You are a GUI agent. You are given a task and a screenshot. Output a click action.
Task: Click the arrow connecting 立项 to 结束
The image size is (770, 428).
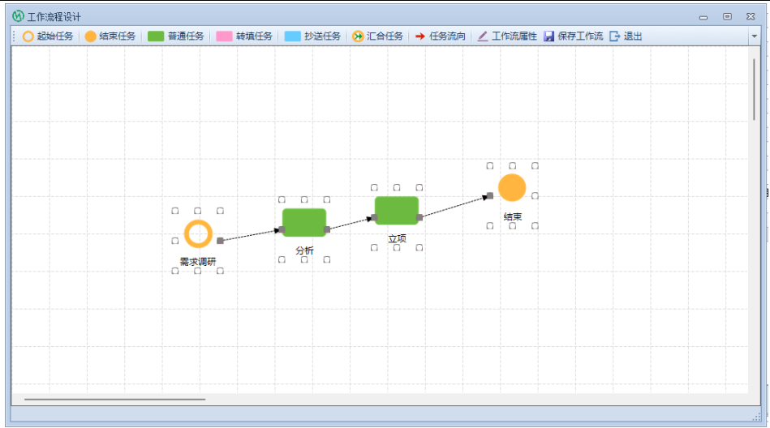[454, 207]
